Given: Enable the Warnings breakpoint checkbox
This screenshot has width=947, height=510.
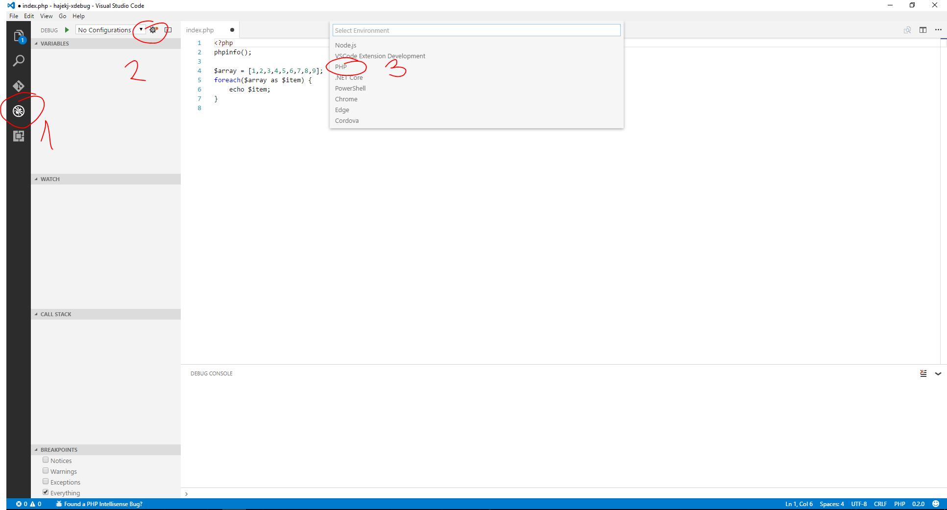Looking at the screenshot, I should click(x=46, y=471).
